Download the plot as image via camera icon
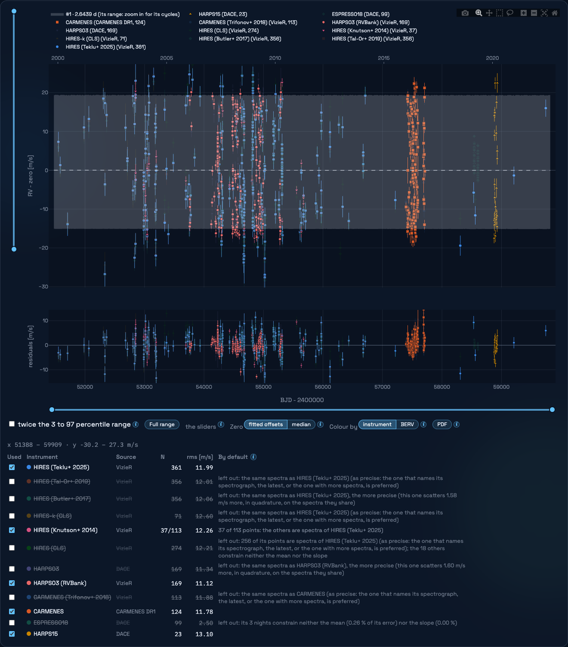The width and height of the screenshot is (568, 647). pos(465,13)
